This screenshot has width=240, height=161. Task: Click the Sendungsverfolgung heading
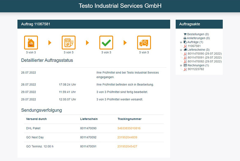(42, 110)
